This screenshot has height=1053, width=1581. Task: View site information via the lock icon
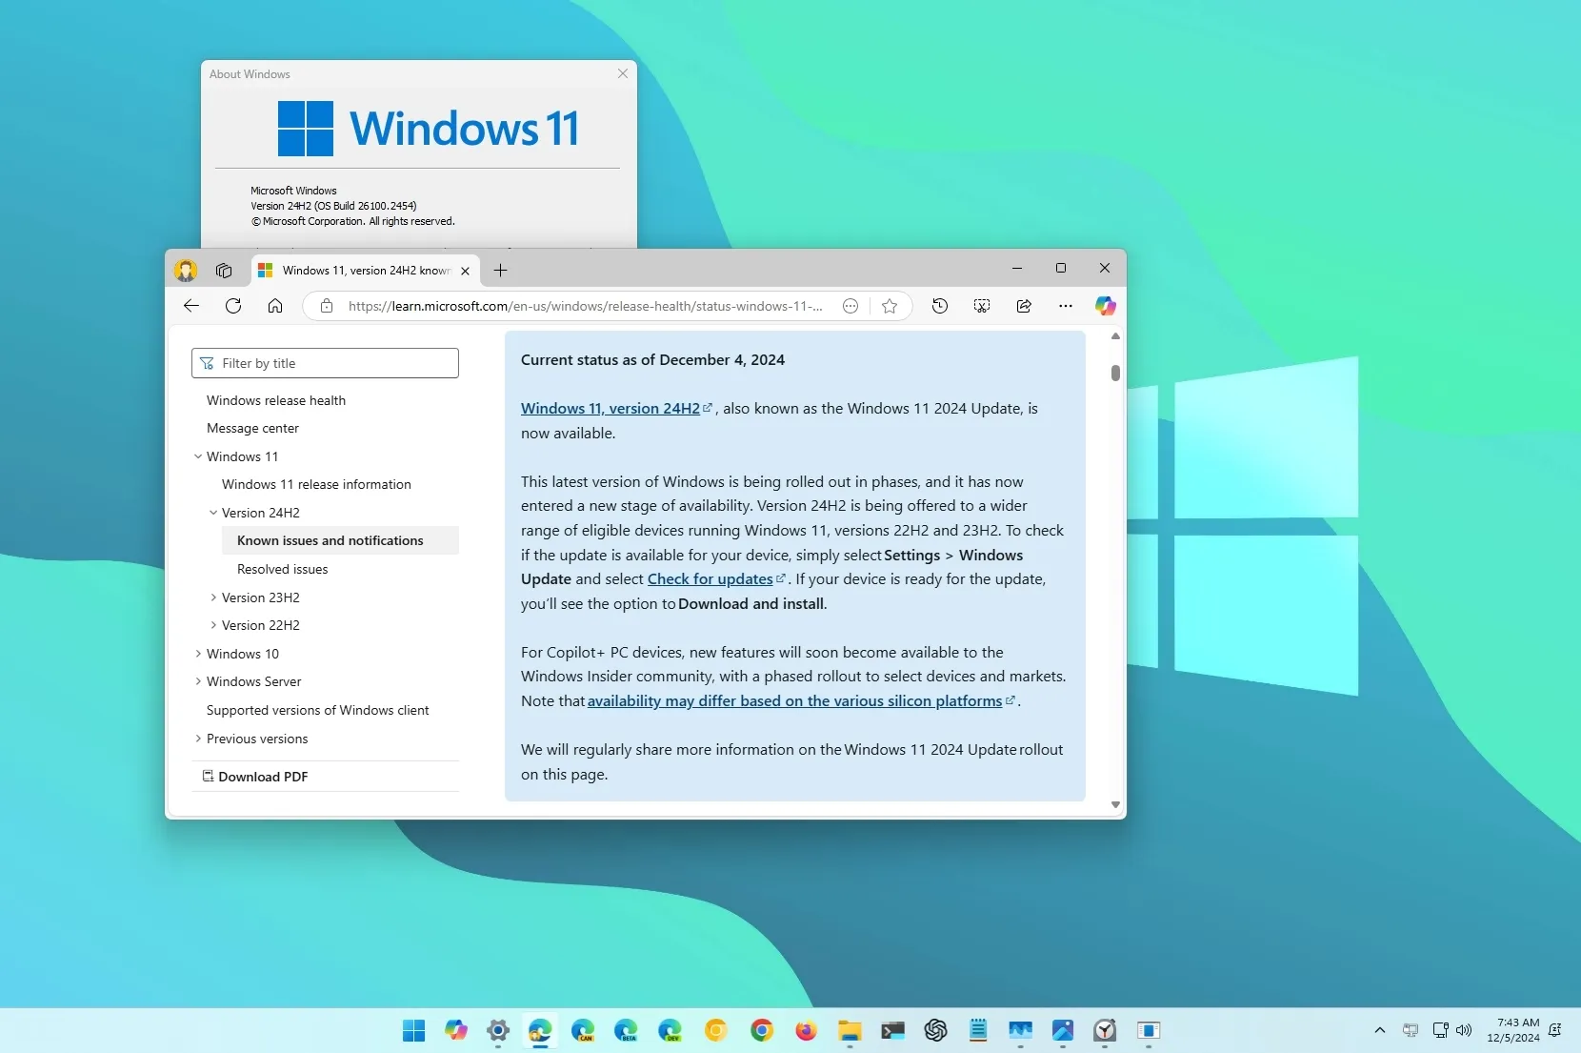[x=327, y=306]
